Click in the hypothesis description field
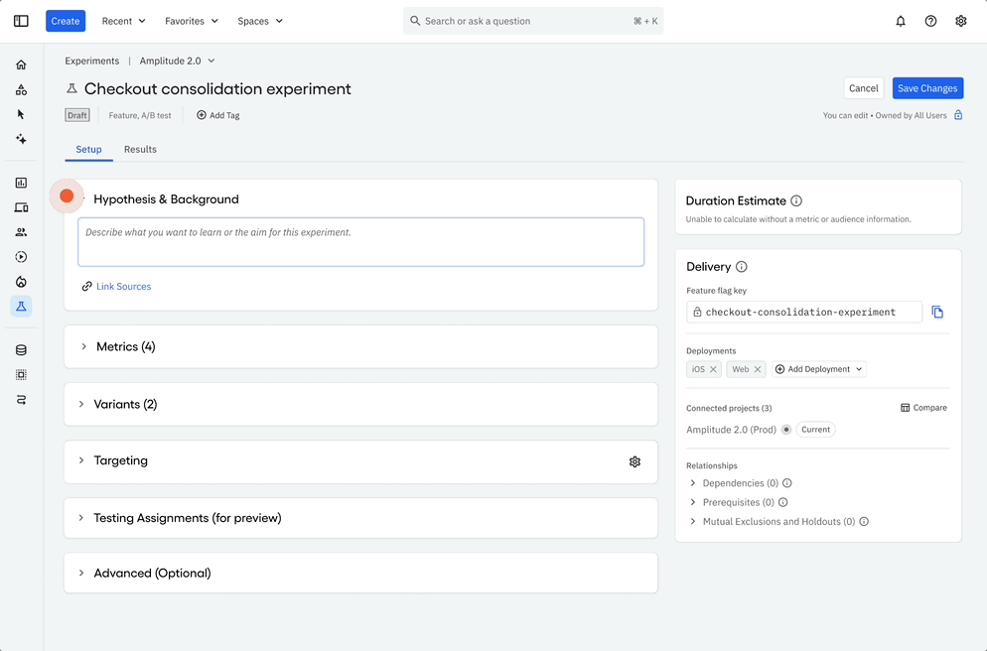987x651 pixels. click(360, 242)
